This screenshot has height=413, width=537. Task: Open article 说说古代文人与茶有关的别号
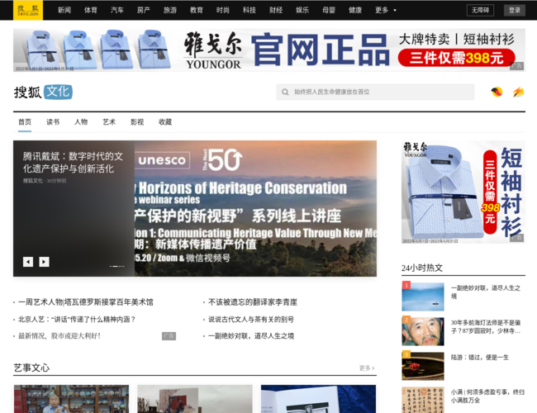coord(251,319)
